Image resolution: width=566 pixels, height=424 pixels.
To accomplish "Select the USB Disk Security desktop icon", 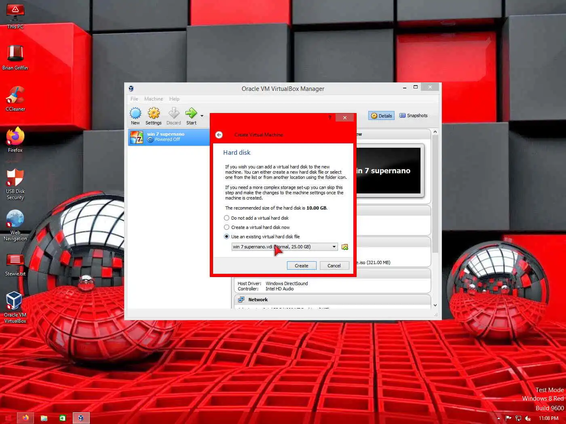I will 15,184.
